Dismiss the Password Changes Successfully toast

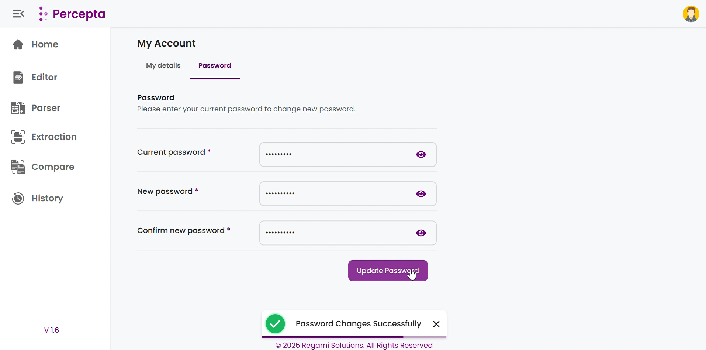click(436, 324)
